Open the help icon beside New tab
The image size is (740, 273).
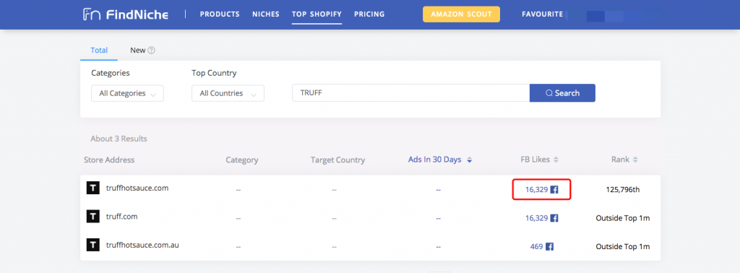(x=152, y=51)
